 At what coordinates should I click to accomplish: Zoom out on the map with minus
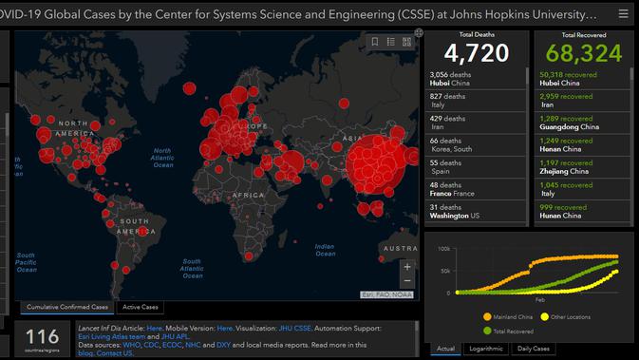(x=407, y=280)
